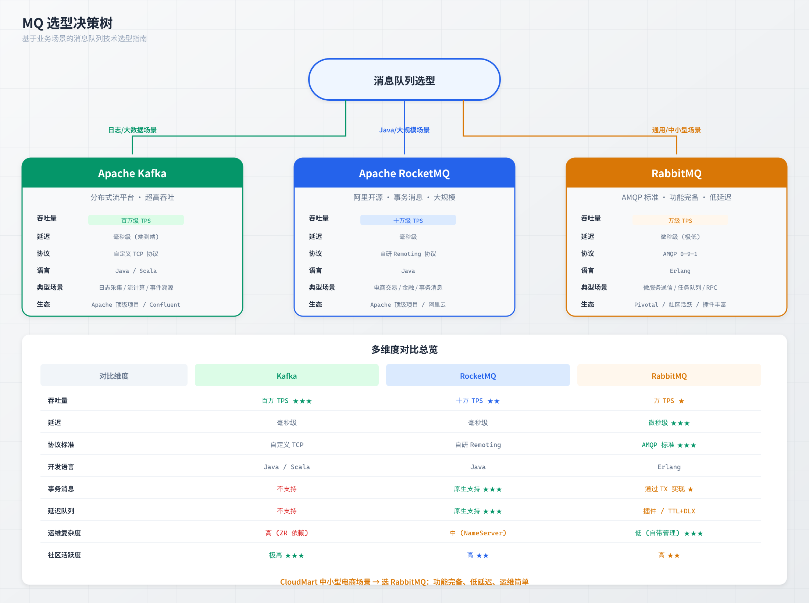Image resolution: width=809 pixels, height=603 pixels.
Task: Select the "运维复杂度" row label
Action: (x=64, y=533)
